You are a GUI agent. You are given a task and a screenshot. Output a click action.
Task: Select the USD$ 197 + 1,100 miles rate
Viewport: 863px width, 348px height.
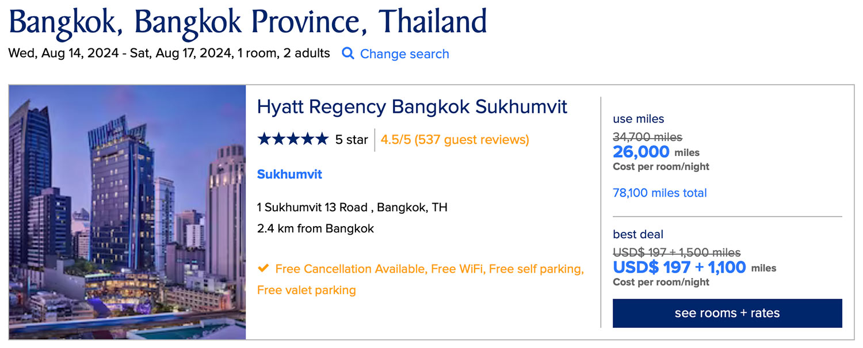point(679,267)
